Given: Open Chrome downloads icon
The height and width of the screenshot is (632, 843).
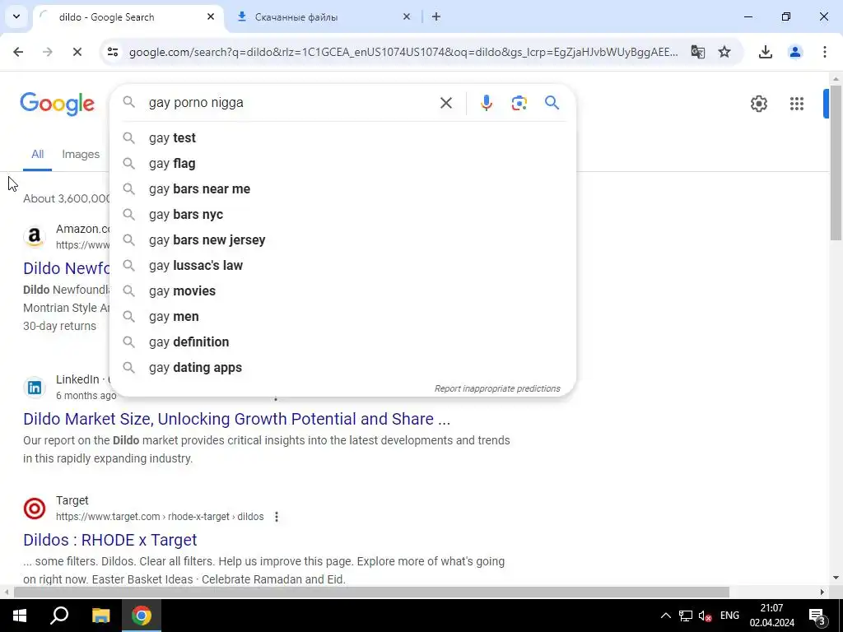Looking at the screenshot, I should [x=765, y=52].
